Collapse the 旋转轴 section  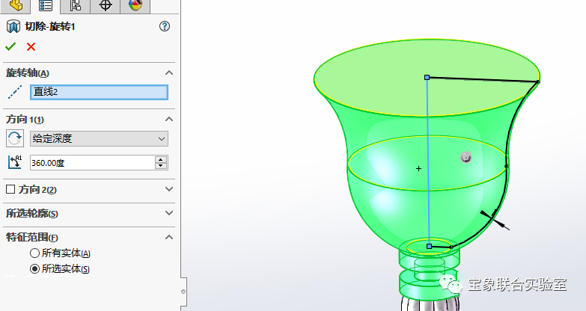coord(169,73)
